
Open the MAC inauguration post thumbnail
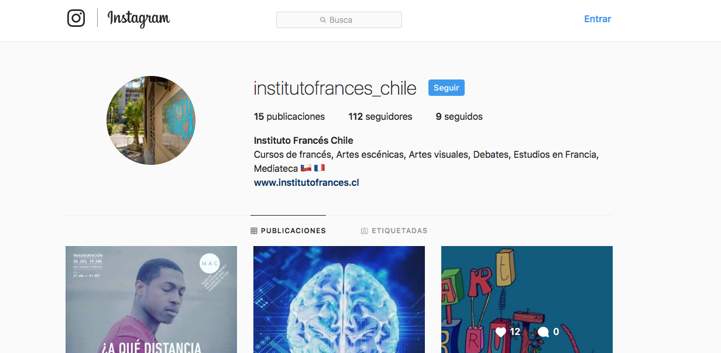[x=151, y=299]
